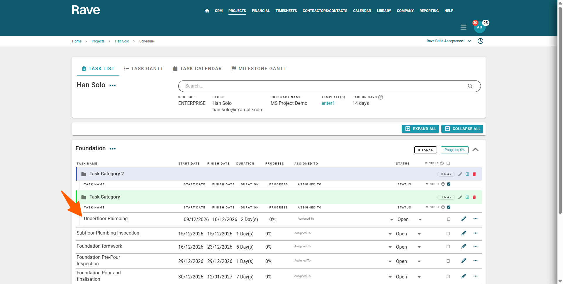The width and height of the screenshot is (563, 284).
Task: Click the home icon in top navigation
Action: pos(207,11)
